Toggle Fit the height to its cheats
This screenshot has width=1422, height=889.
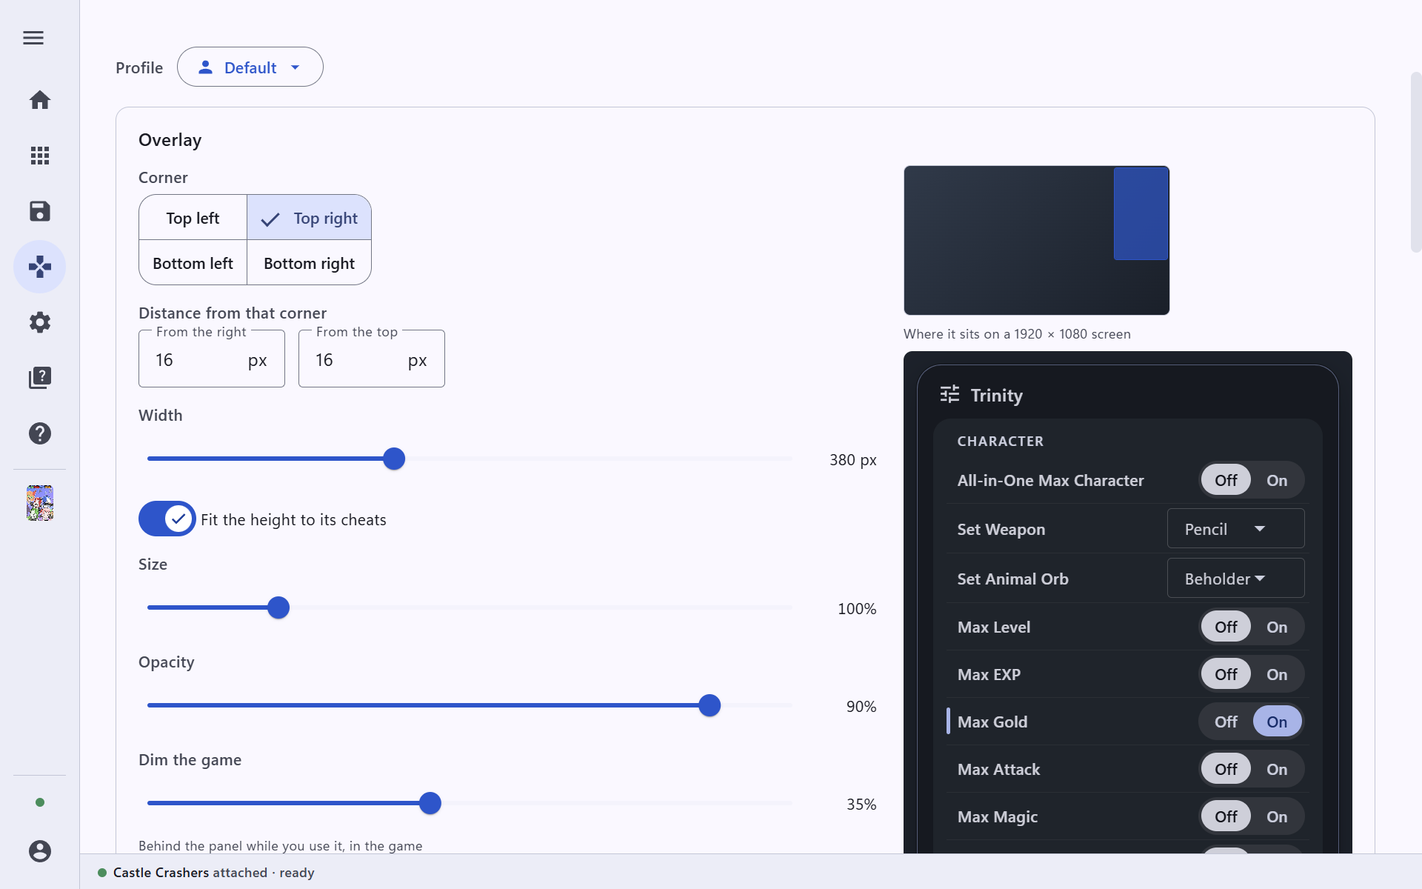click(x=167, y=519)
